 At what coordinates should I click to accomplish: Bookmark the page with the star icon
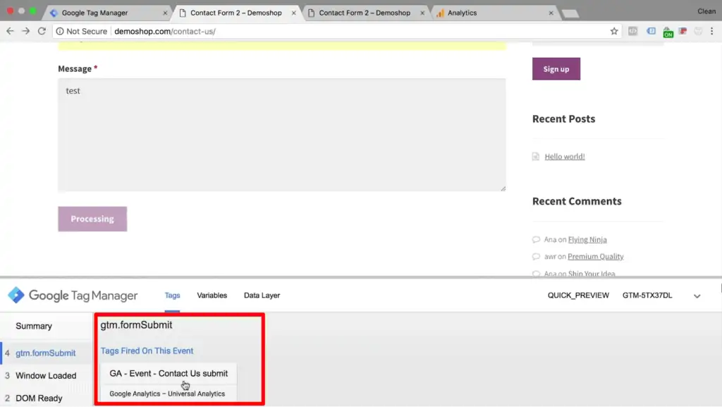615,31
